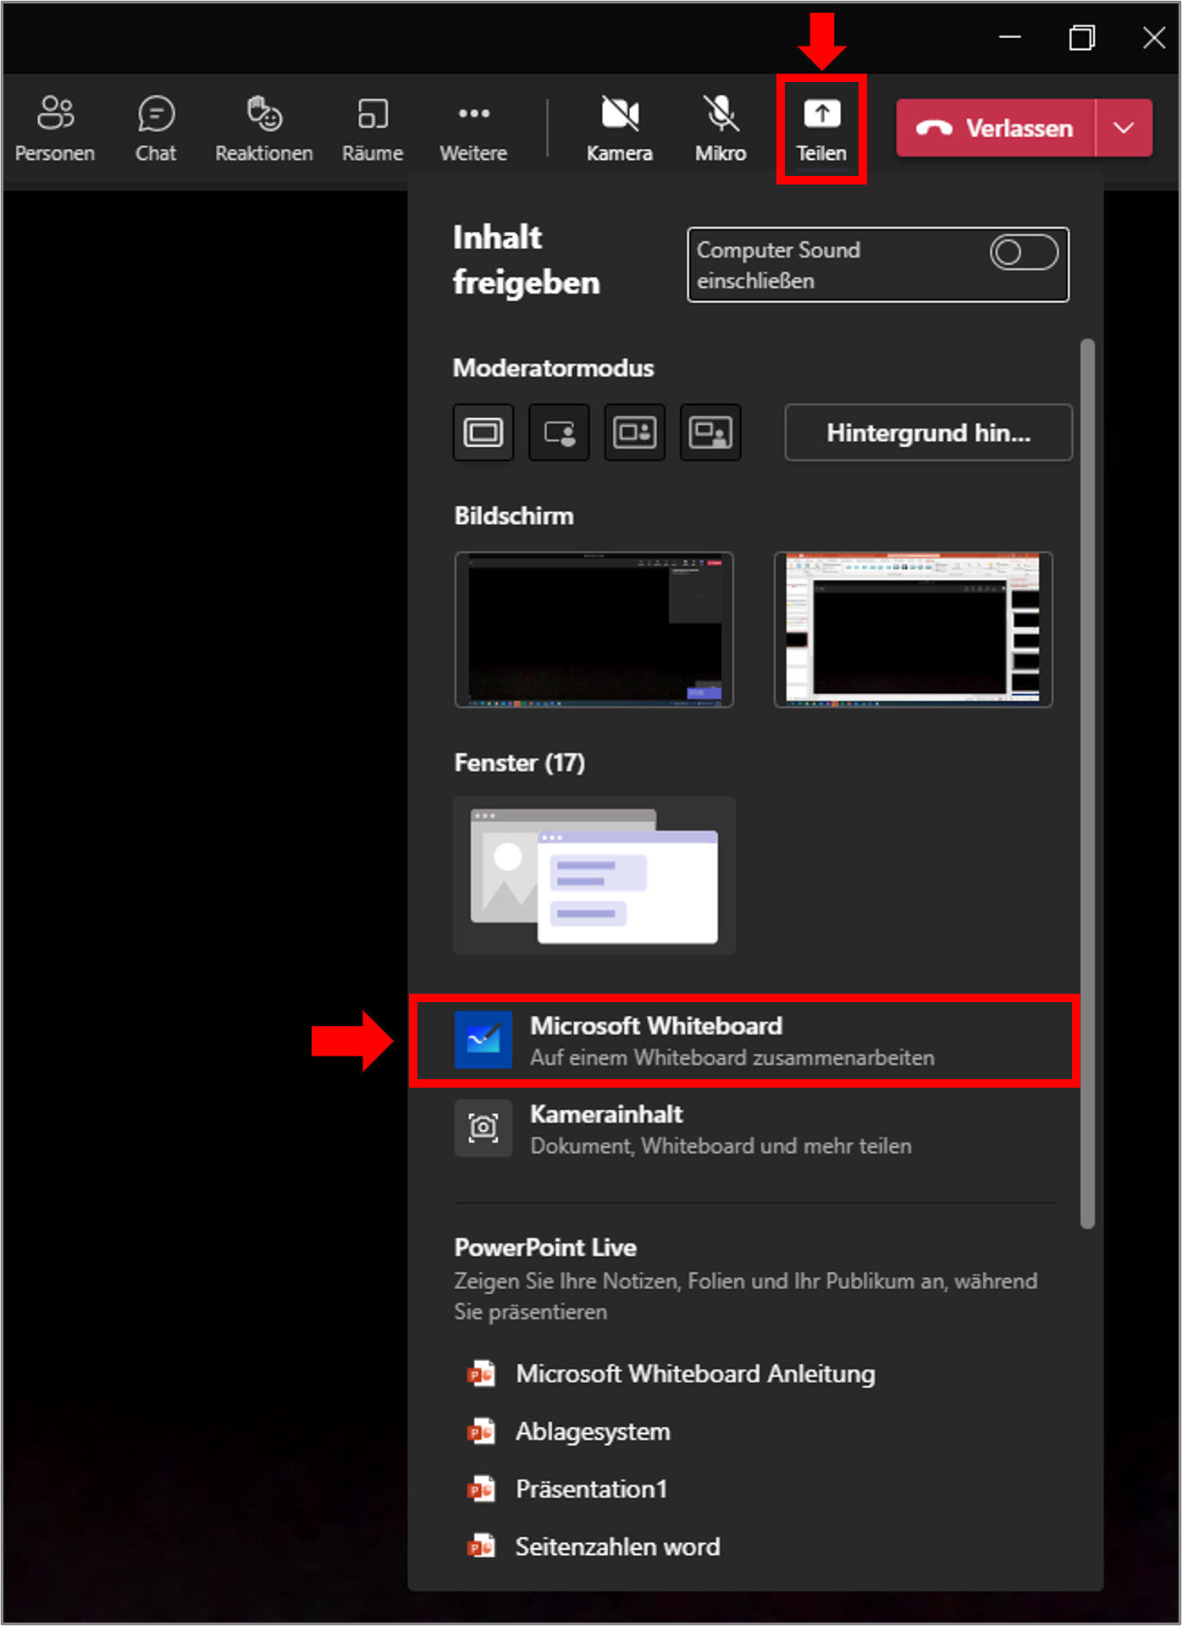The width and height of the screenshot is (1182, 1626).
Task: Open the Fenster (17) window selection
Action: pos(594,876)
